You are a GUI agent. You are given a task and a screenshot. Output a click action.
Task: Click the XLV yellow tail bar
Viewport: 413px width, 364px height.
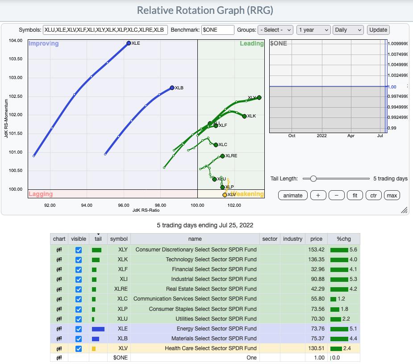point(93,349)
